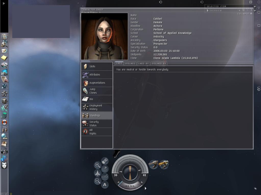Click the triangle icon on right screen edge
The height and width of the screenshot is (195, 261).
coord(259,8)
